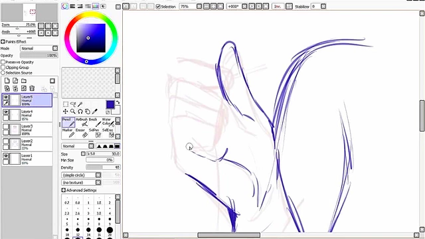The height and width of the screenshot is (239, 425).
Task: Create a new normal layer
Action: pyautogui.click(x=7, y=81)
